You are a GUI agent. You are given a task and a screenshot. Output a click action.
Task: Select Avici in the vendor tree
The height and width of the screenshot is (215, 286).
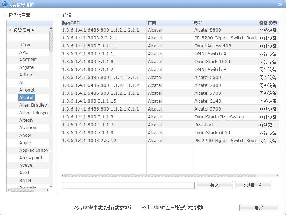click(24, 173)
